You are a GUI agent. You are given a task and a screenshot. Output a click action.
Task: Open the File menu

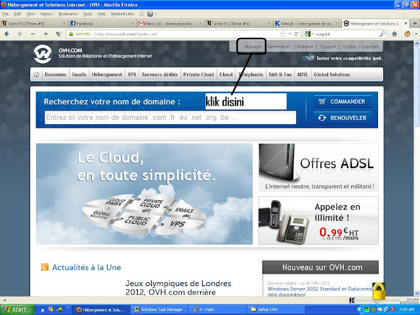6,14
